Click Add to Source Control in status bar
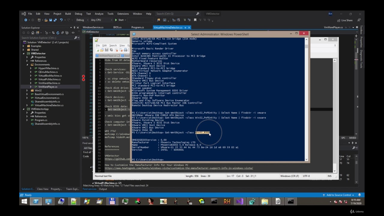The height and width of the screenshot is (216, 384). 338,195
